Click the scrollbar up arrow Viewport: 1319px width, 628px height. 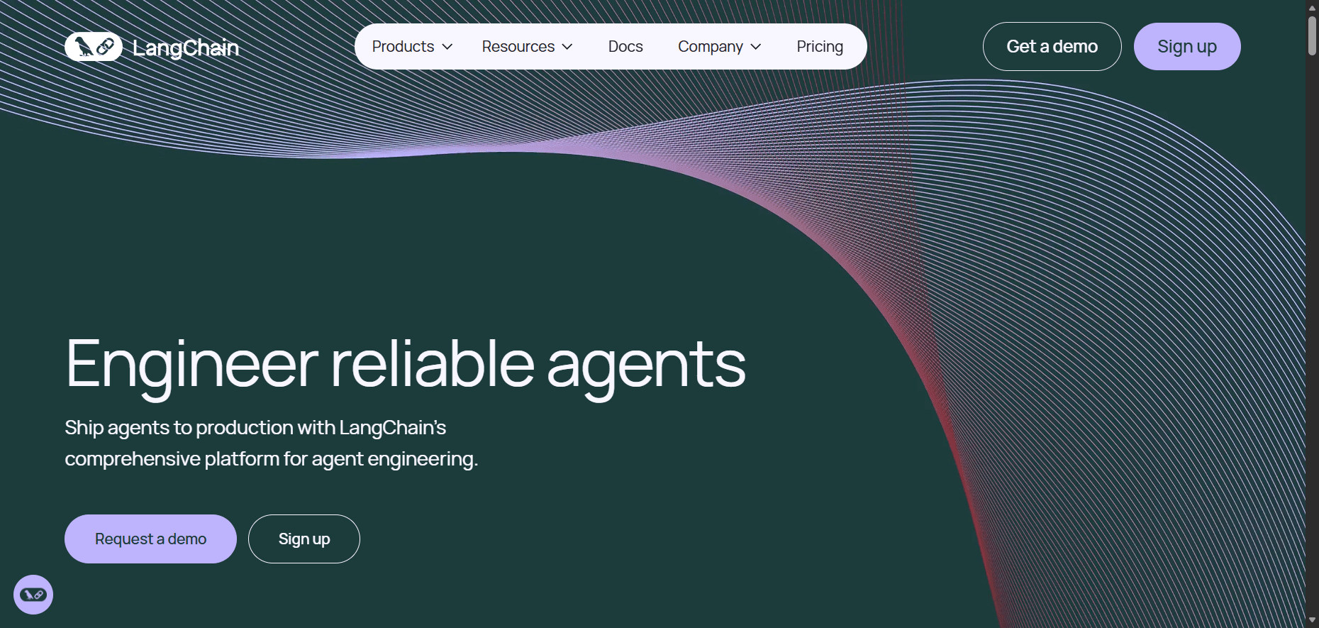(x=1312, y=6)
